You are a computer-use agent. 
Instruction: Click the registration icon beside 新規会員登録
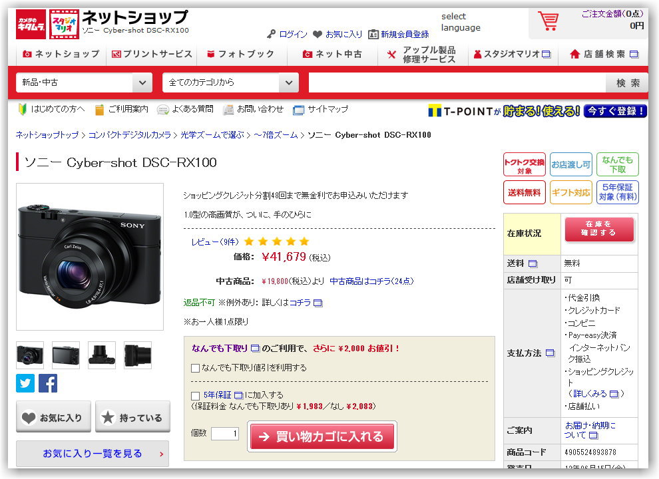click(373, 34)
